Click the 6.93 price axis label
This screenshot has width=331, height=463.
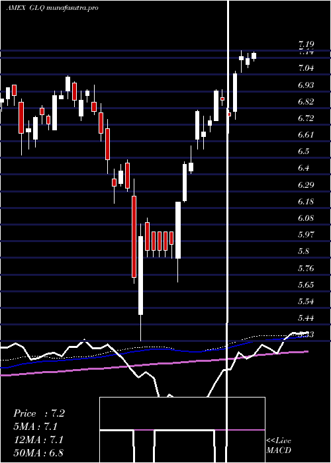click(x=306, y=85)
